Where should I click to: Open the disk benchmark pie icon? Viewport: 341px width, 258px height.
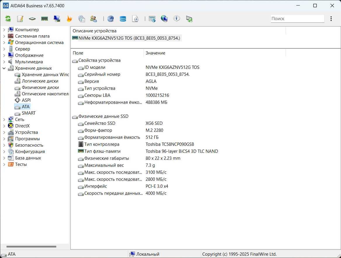pyautogui.click(x=110, y=19)
